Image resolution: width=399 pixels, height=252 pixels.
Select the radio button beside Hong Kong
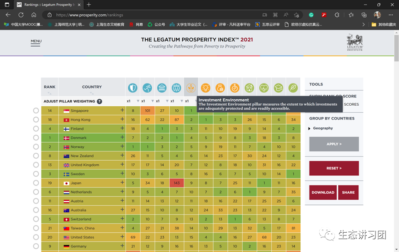[x=36, y=120]
